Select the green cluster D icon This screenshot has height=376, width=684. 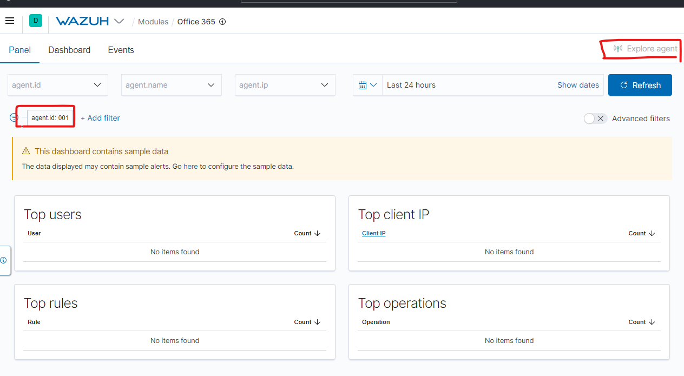[35, 20]
